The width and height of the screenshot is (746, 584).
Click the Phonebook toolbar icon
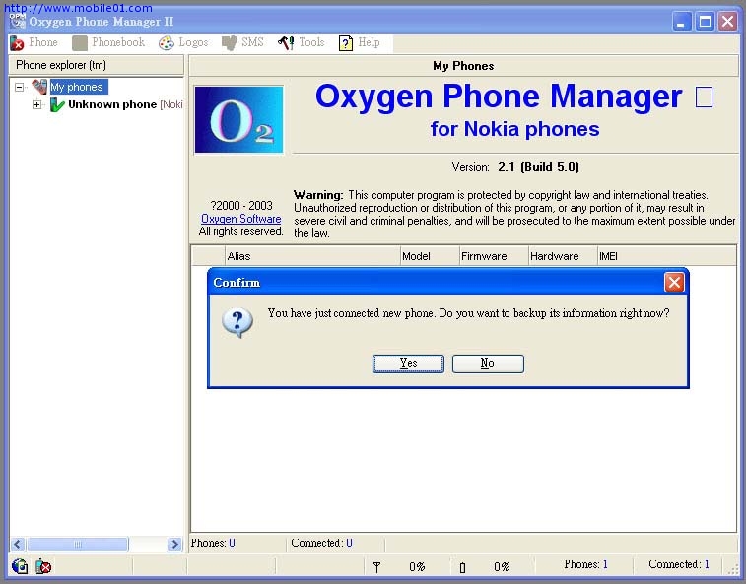click(x=80, y=43)
